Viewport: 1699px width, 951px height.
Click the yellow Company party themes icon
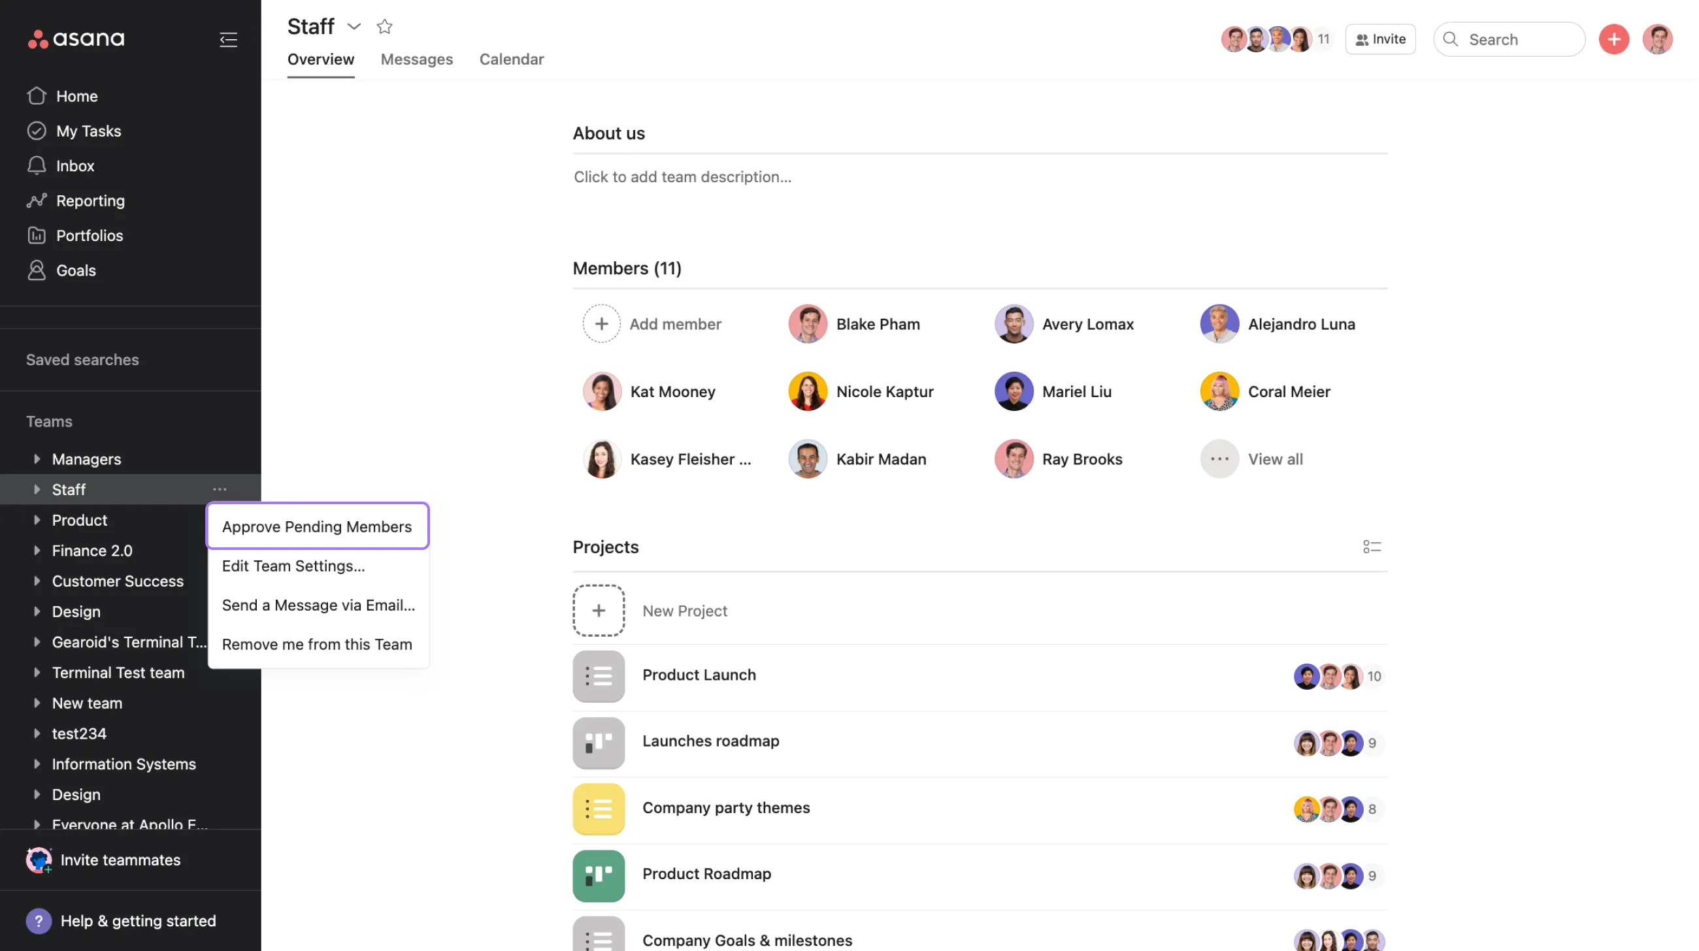(x=598, y=808)
